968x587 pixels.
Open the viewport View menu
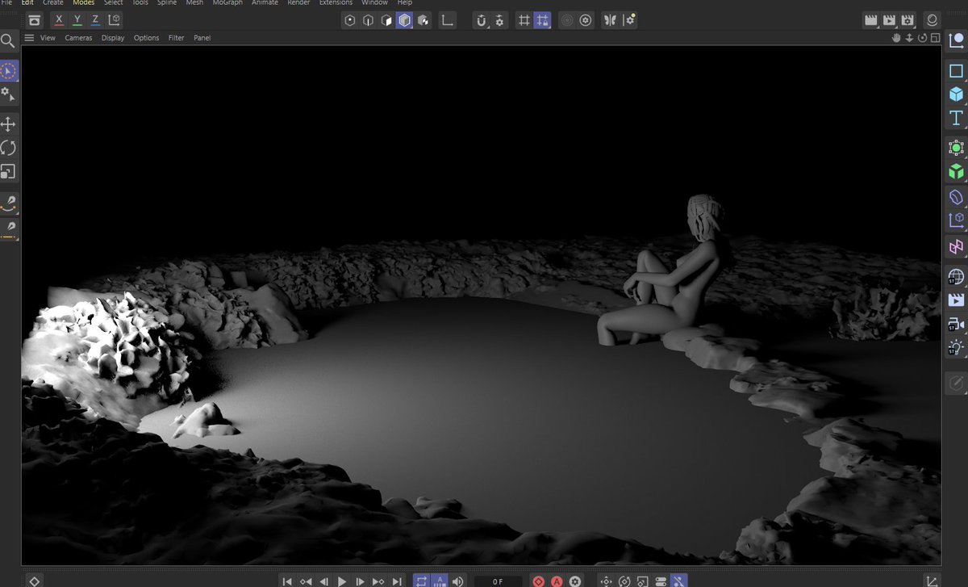click(x=48, y=38)
